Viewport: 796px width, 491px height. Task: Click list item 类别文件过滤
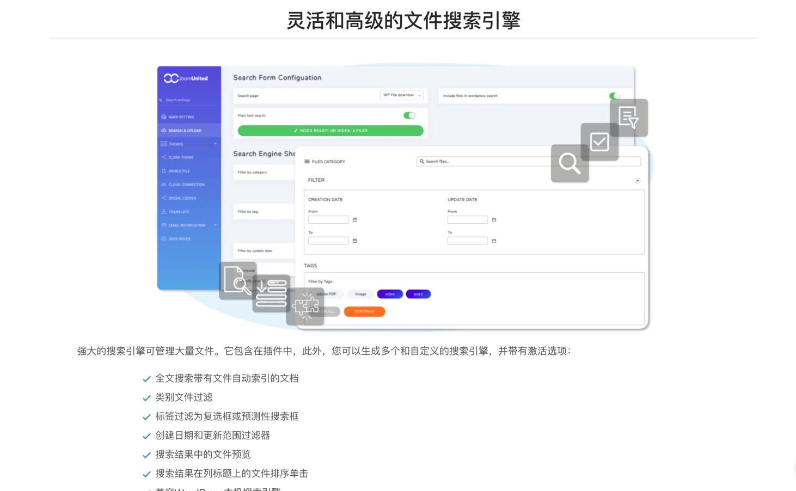click(x=184, y=397)
